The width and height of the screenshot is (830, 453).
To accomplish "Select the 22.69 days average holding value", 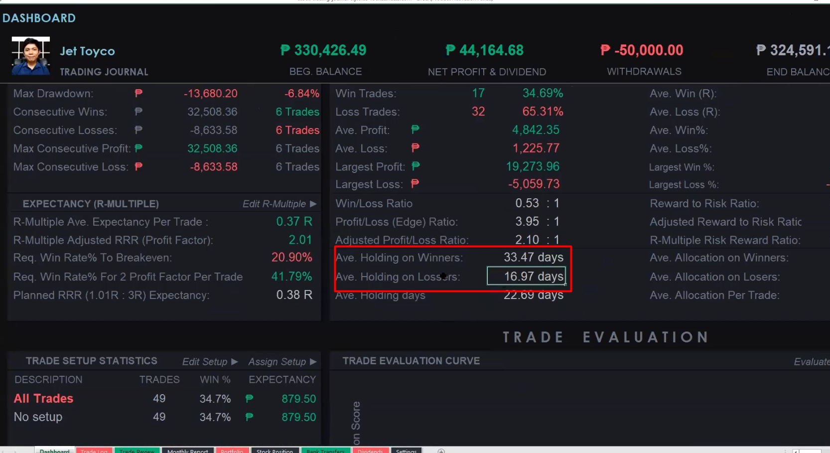I will click(x=533, y=295).
